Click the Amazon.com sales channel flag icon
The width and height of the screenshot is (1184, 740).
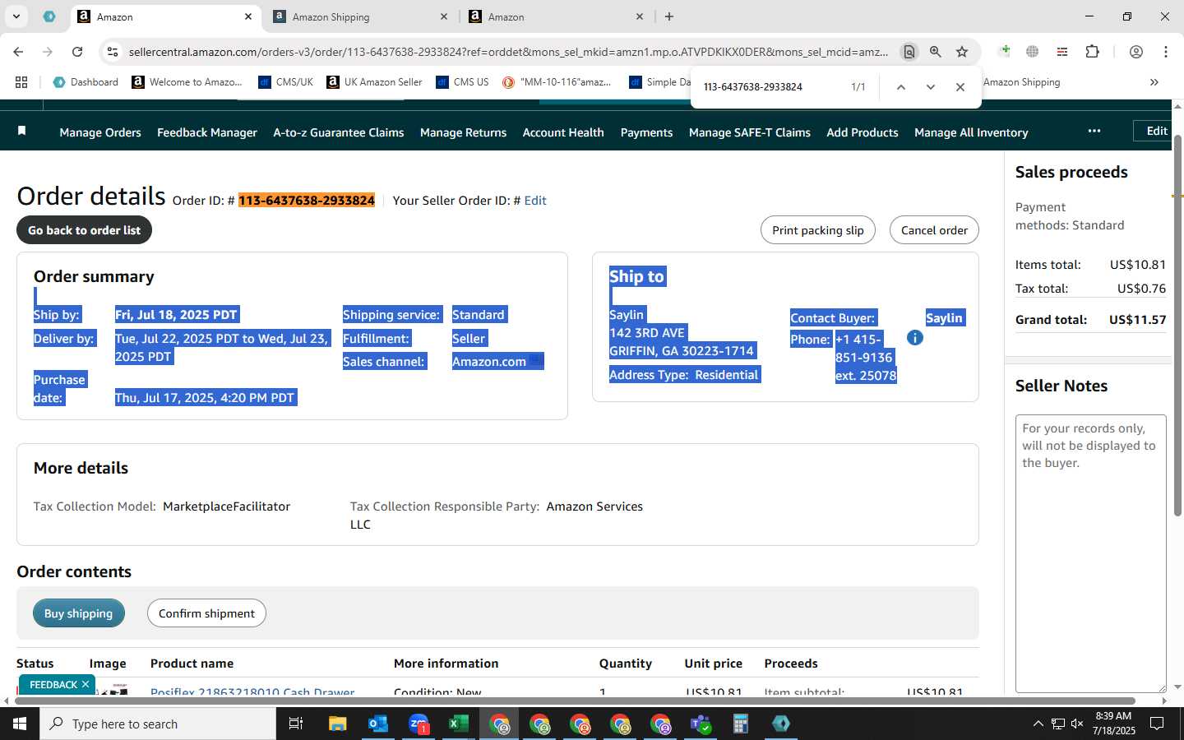tap(536, 360)
